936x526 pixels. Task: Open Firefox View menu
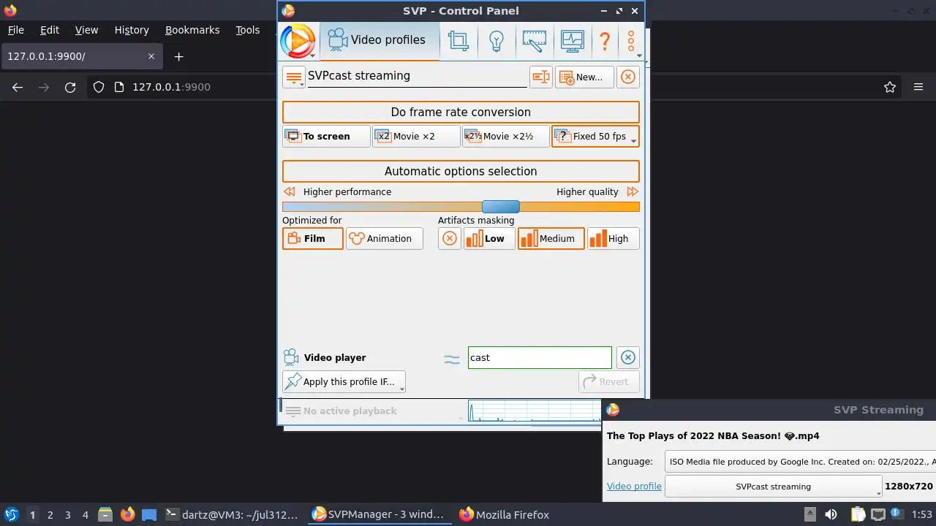pos(86,30)
